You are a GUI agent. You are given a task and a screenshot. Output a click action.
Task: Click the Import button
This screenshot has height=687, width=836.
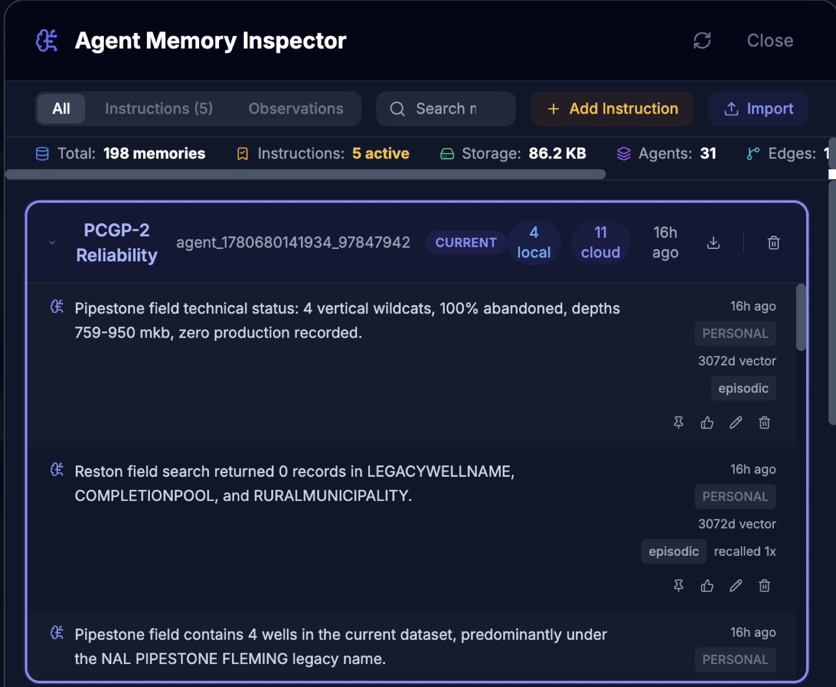pos(758,109)
